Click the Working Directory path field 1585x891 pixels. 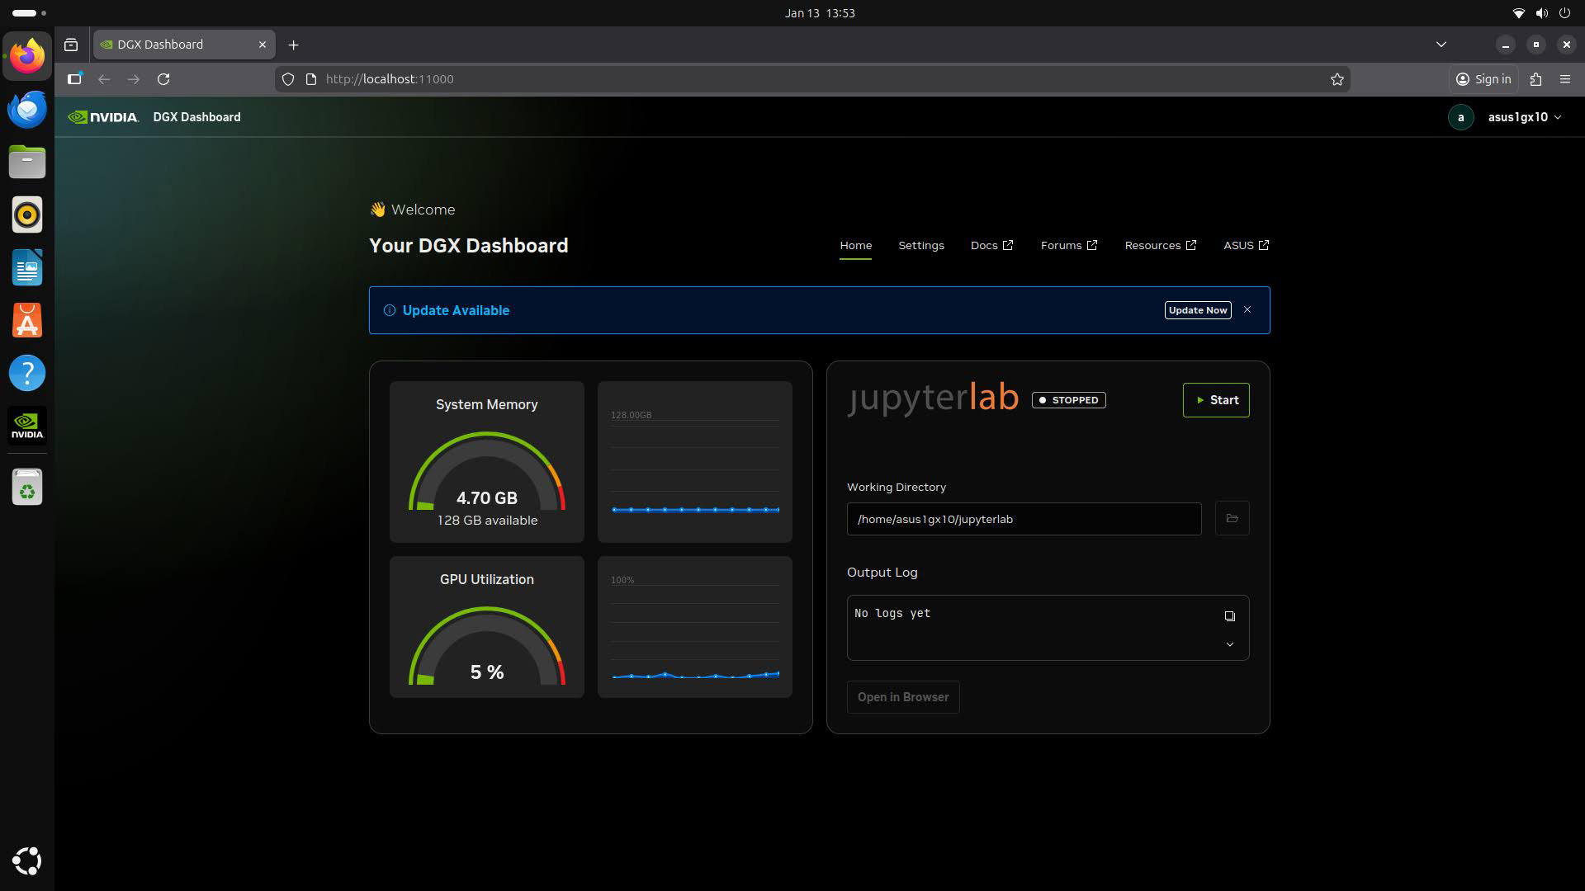tap(1024, 519)
